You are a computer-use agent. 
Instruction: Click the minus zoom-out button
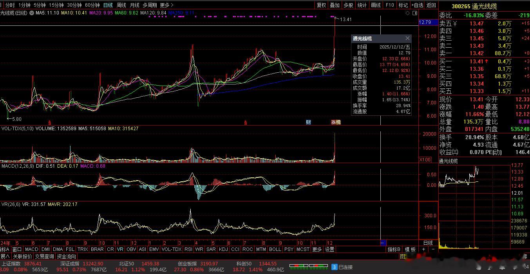coord(433,249)
